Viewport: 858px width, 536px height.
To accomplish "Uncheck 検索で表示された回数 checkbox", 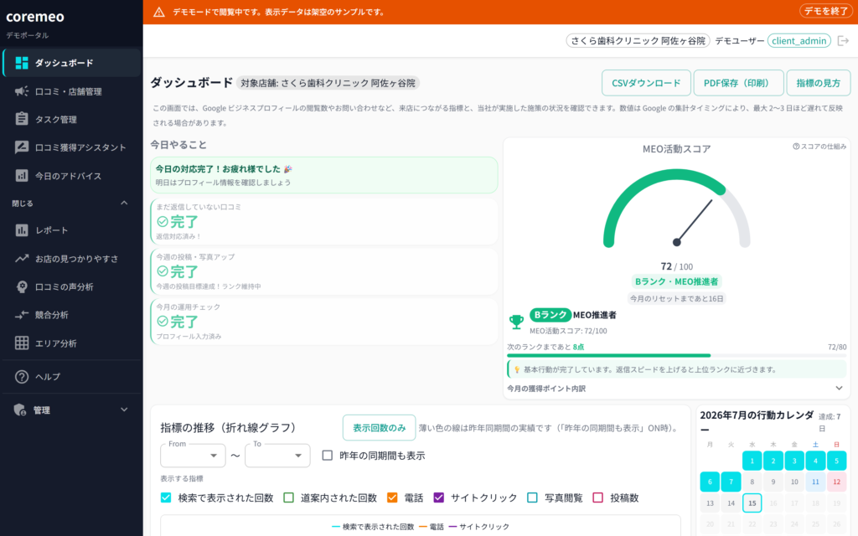I will (x=166, y=497).
